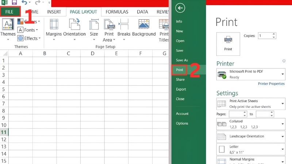
Task: Click the paper Size icon
Action: 94,24
